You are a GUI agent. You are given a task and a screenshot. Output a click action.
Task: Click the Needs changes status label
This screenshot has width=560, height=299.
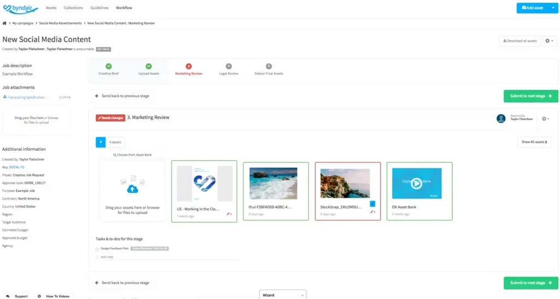(x=110, y=118)
